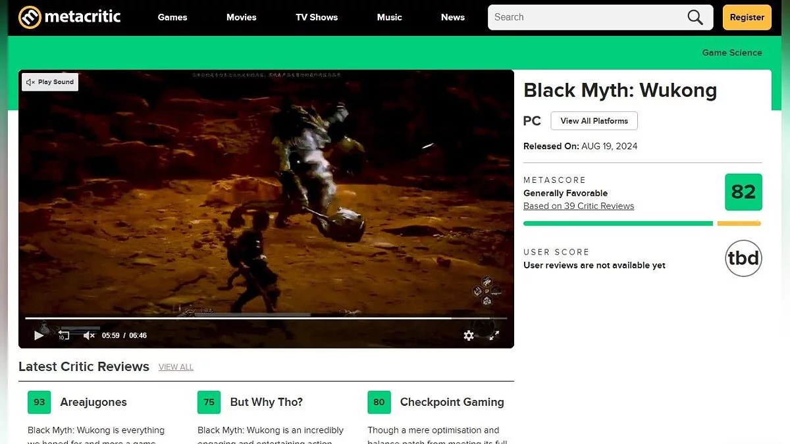Click the Generally Favorable label
Screen dimensions: 790x444
[566, 193]
